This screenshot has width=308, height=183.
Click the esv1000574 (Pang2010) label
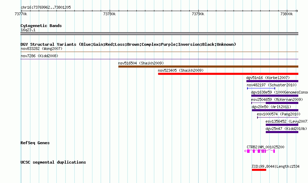pyautogui.click(x=279, y=114)
